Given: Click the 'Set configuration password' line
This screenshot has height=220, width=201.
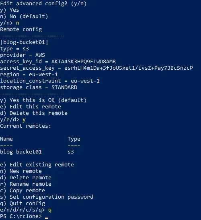Looking at the screenshot, I should [x=47, y=197].
